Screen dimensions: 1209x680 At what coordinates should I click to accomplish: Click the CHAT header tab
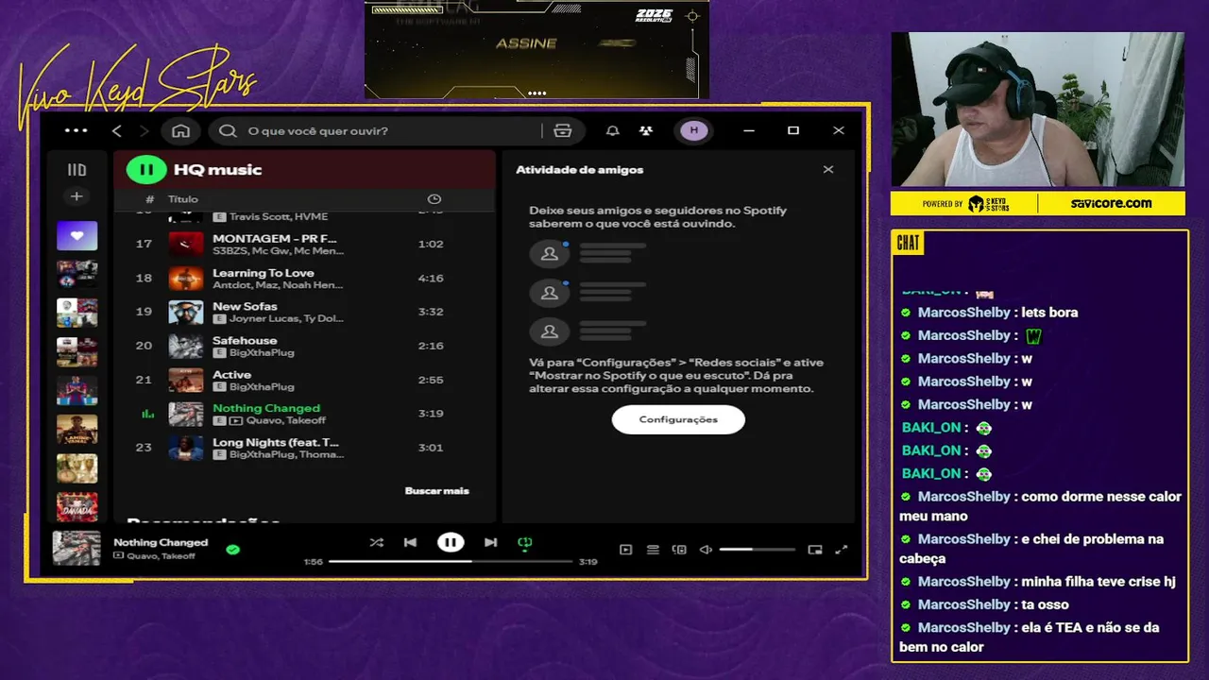(x=908, y=244)
